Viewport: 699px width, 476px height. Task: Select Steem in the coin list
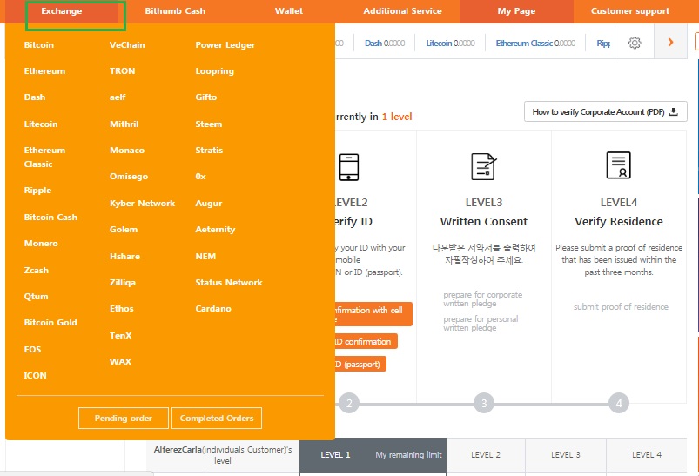pos(209,124)
